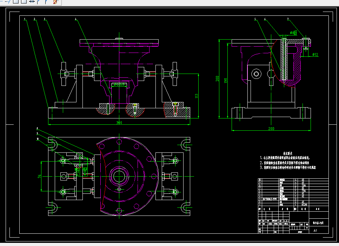Click technical requirement line 2 text
The image size is (339, 246).
285,163
